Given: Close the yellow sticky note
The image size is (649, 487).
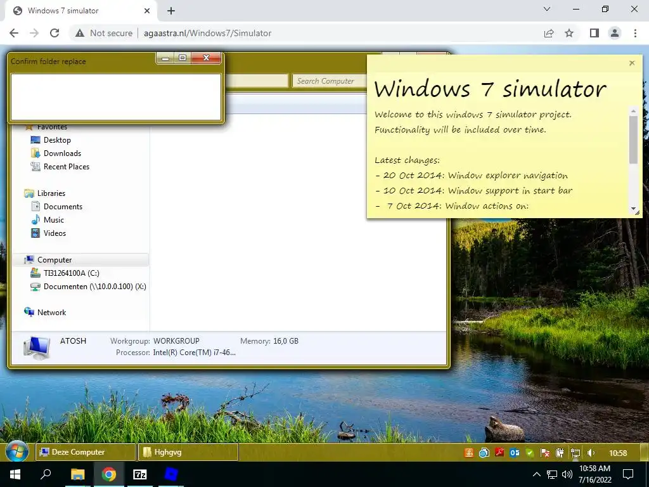Looking at the screenshot, I should pyautogui.click(x=632, y=63).
